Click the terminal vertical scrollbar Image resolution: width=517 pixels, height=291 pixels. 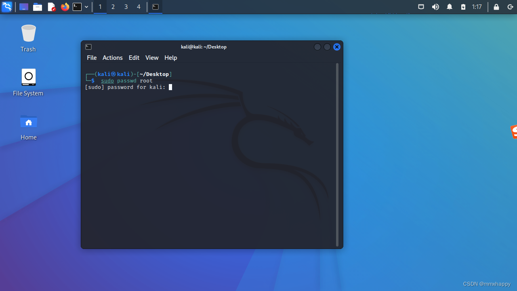[x=337, y=155]
